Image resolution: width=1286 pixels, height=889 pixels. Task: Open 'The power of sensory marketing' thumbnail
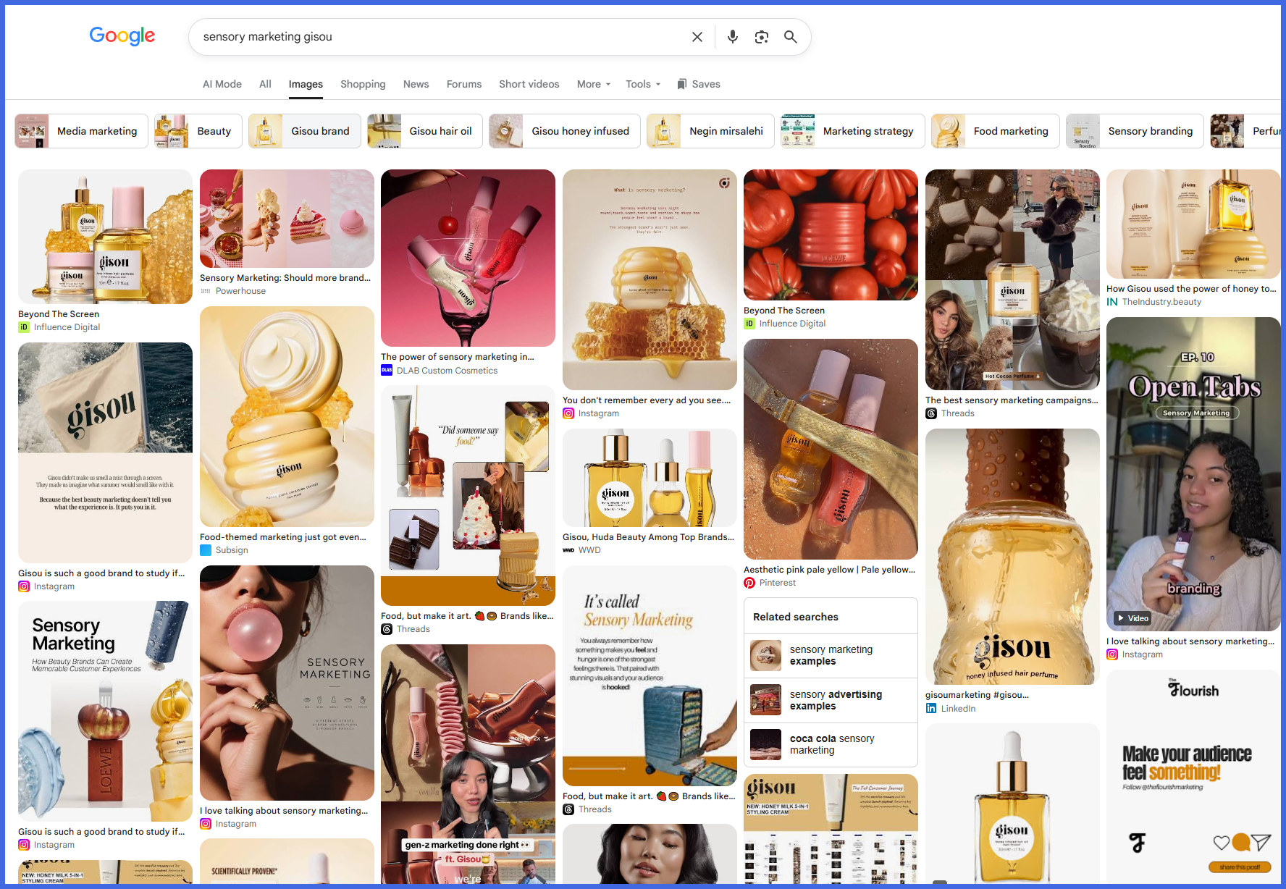468,258
